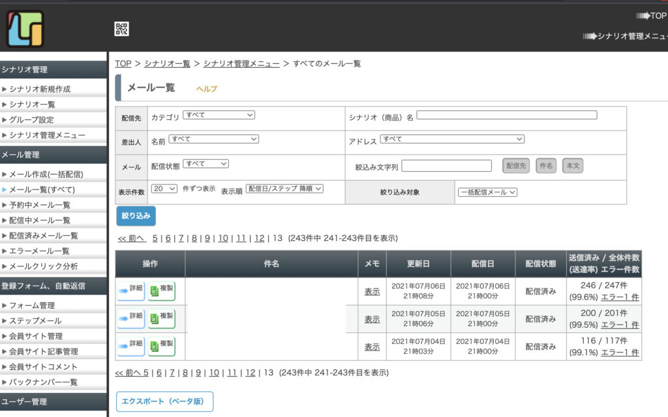Click the 絞込み文字列 text field
This screenshot has width=668, height=417.
click(x=446, y=166)
